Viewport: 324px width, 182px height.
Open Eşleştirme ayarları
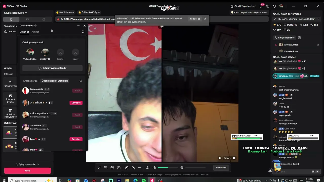27,164
